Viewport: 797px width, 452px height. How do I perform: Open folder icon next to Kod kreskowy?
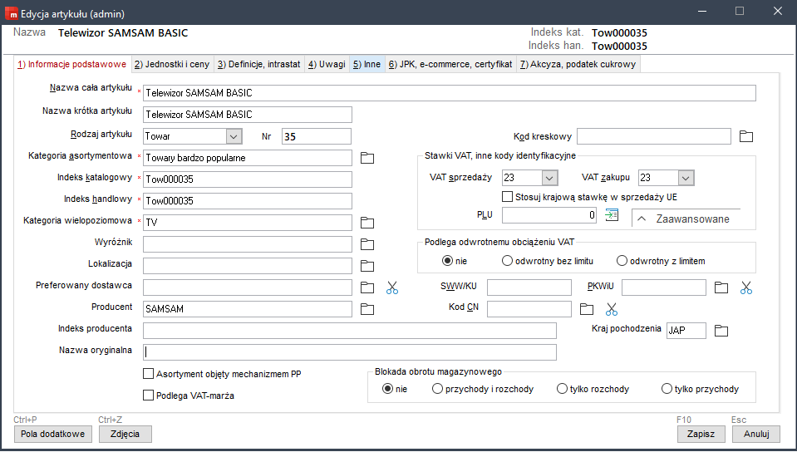point(745,136)
